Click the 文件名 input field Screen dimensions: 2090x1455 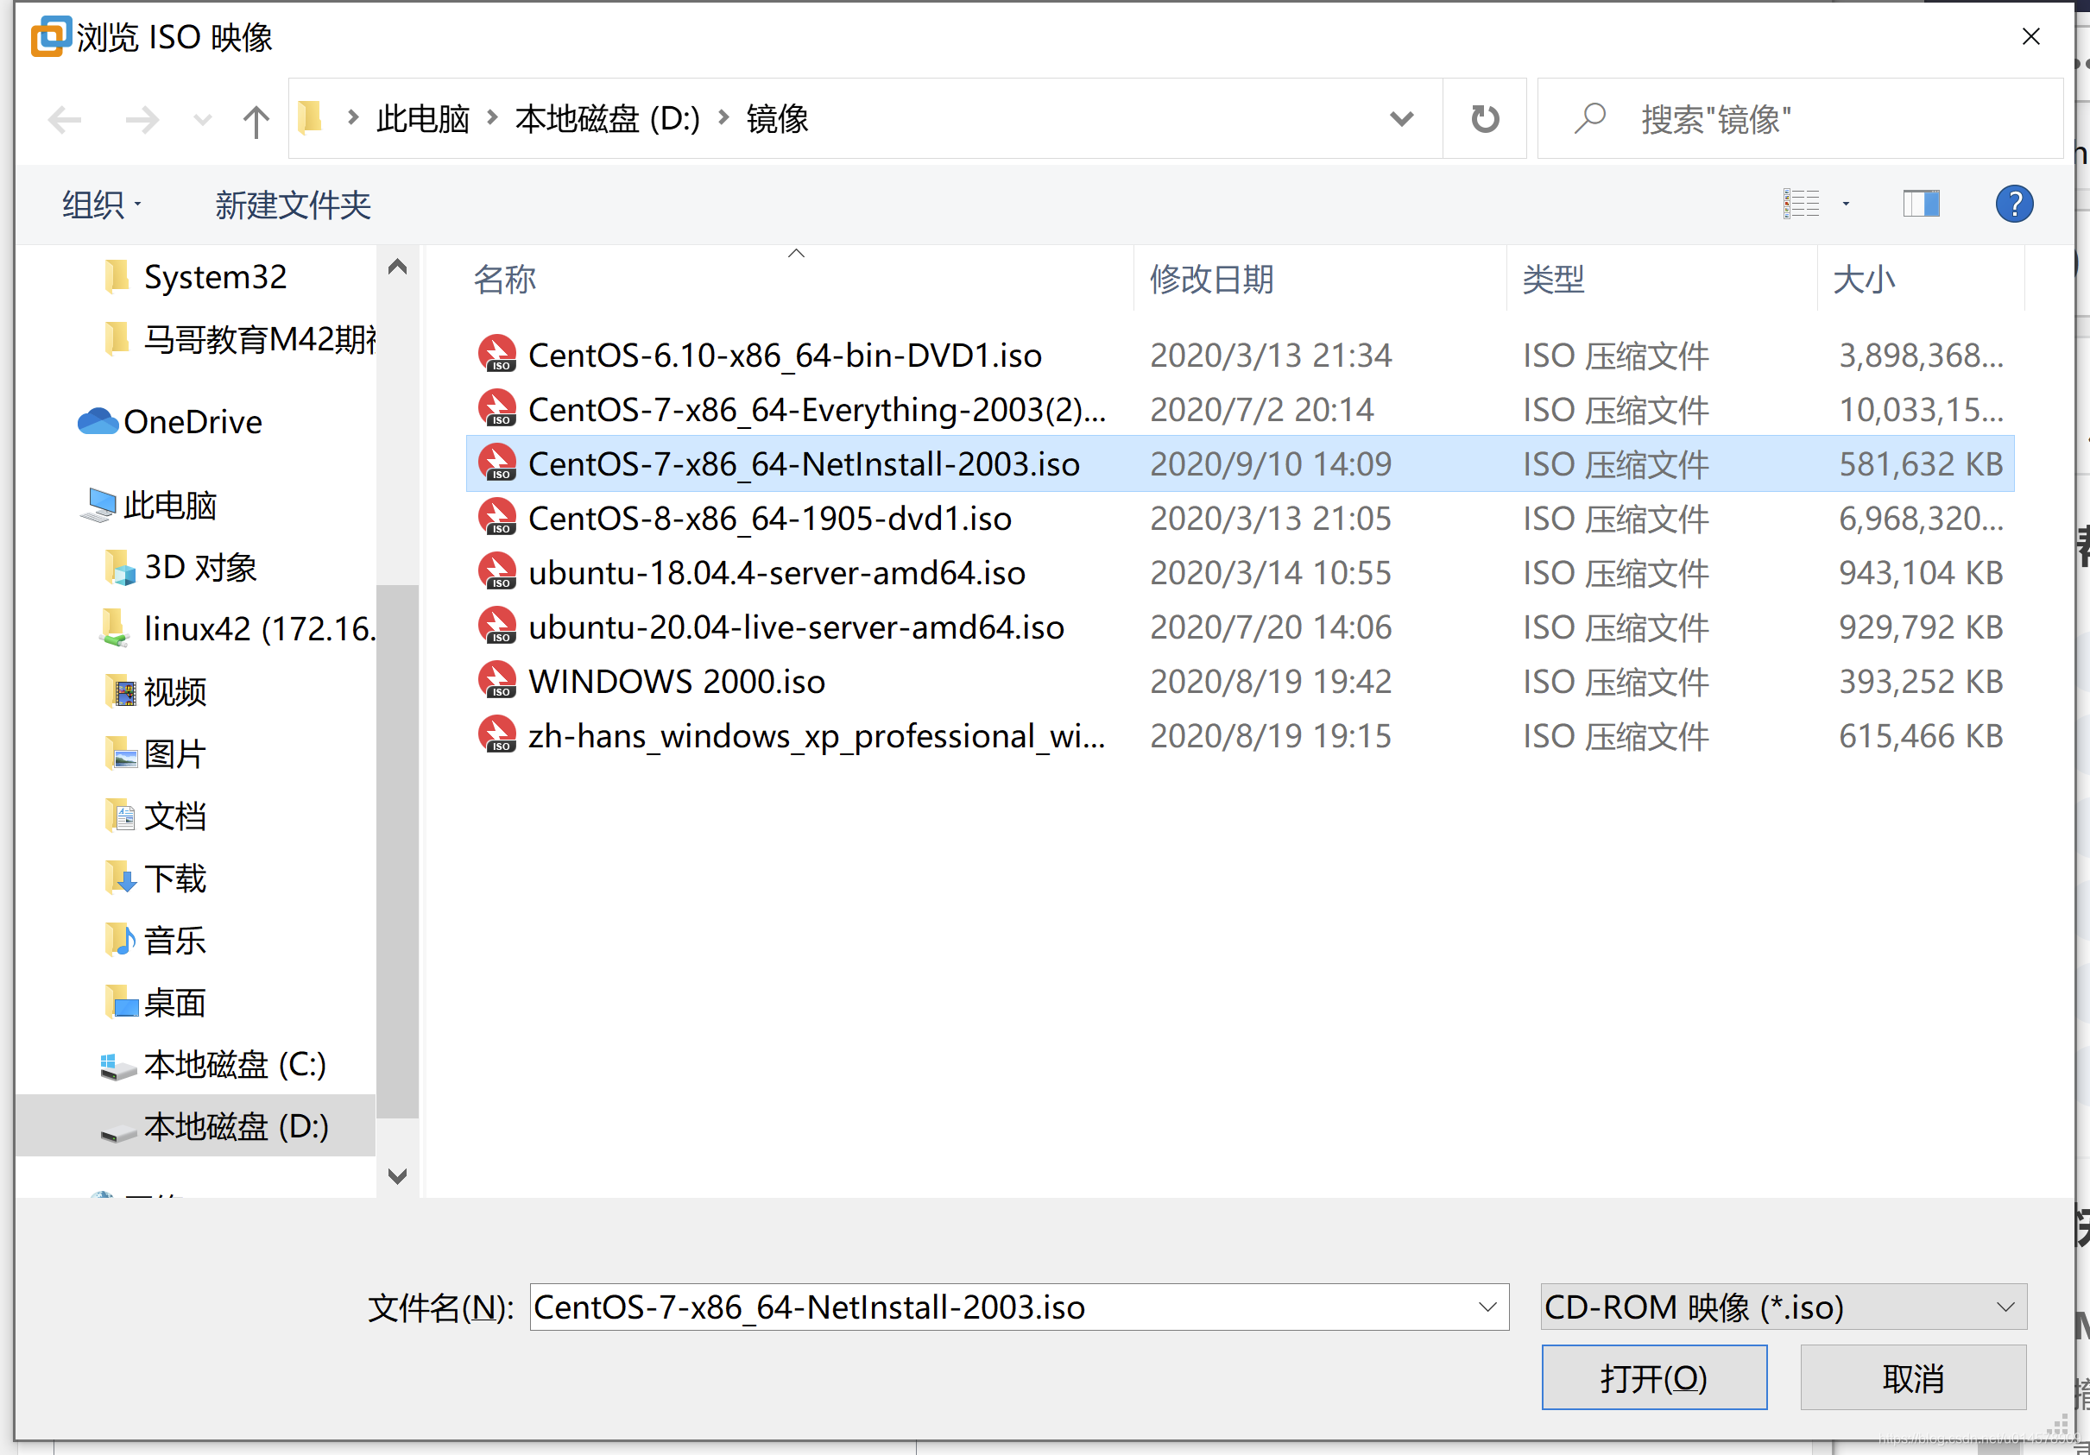pyautogui.click(x=1000, y=1307)
